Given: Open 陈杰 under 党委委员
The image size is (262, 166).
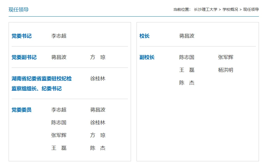Looking at the screenshot, I should pos(98,148).
